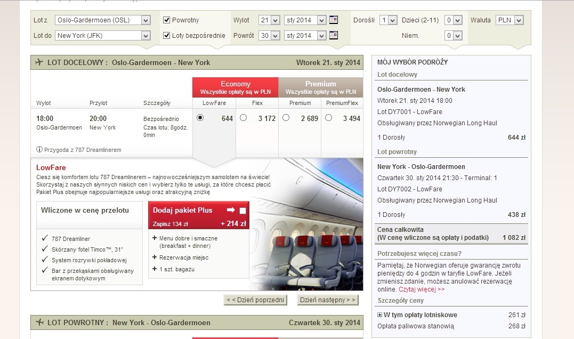Click the Lot DY7001 - LowFare line

410,111
